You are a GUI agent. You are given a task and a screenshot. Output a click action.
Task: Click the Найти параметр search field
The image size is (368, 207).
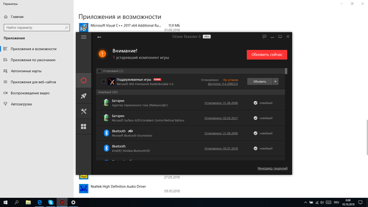click(37, 28)
